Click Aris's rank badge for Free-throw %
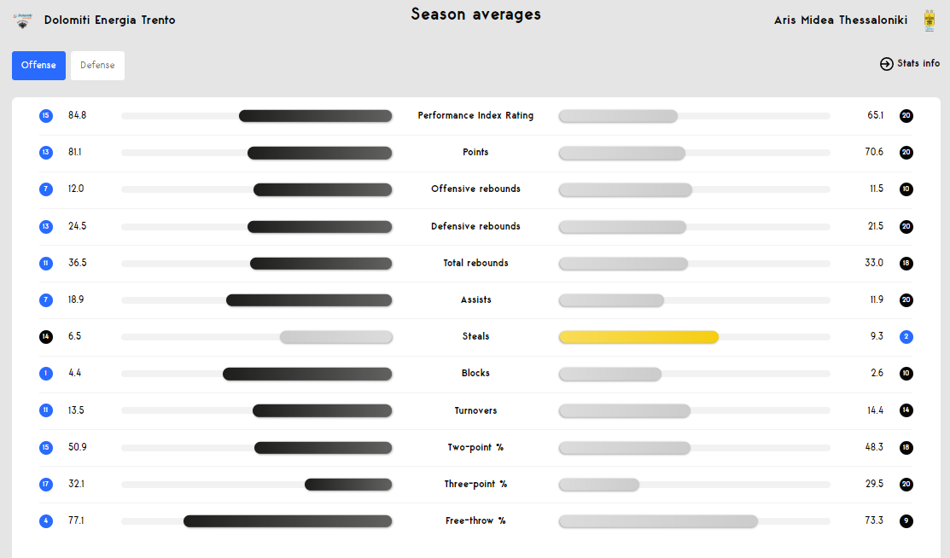Image resolution: width=950 pixels, height=558 pixels. pyautogui.click(x=906, y=521)
